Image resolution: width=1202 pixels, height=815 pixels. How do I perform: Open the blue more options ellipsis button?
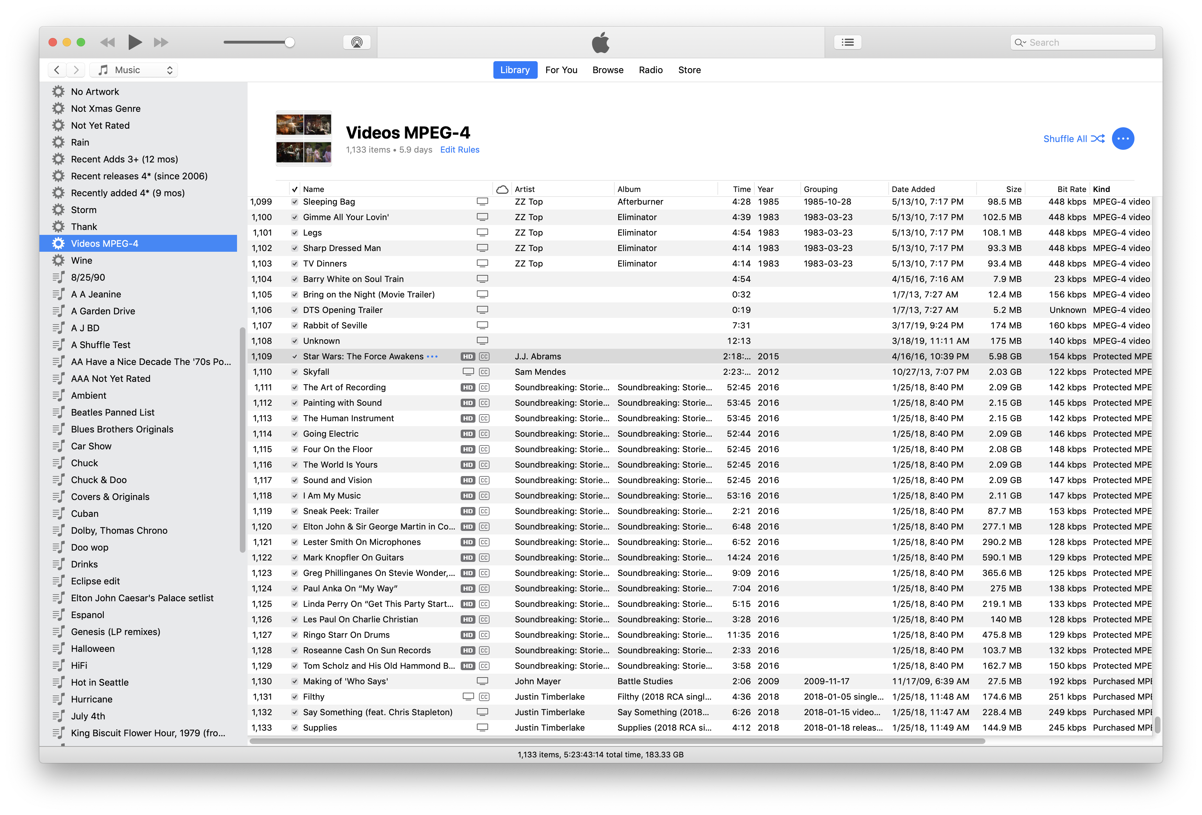1123,139
